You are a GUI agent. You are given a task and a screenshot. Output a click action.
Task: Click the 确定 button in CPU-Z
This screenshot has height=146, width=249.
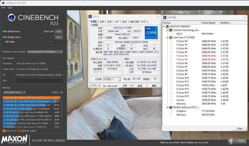(154, 86)
